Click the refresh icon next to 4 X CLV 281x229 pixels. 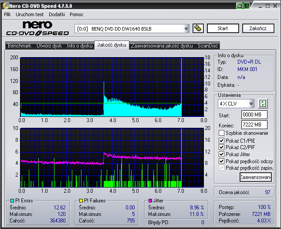[x=263, y=103]
